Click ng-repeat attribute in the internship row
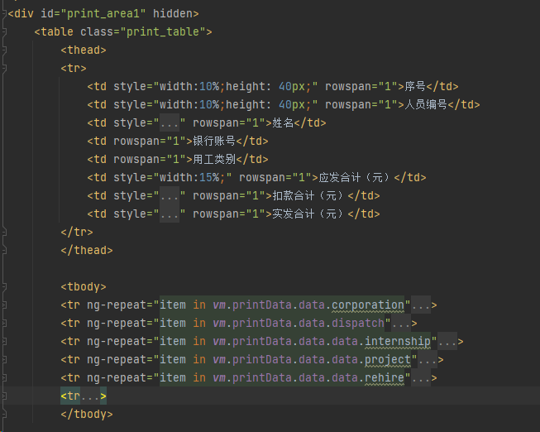The width and height of the screenshot is (540, 432). (117, 341)
